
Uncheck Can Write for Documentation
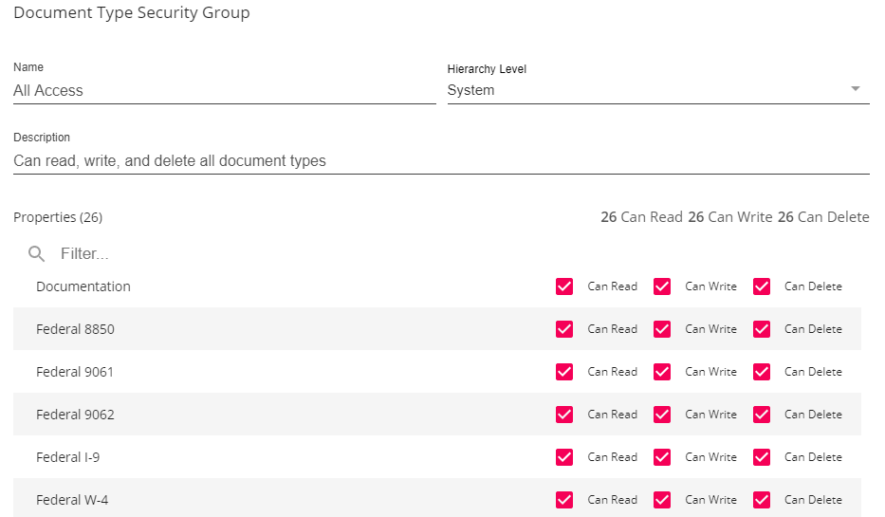tap(662, 286)
